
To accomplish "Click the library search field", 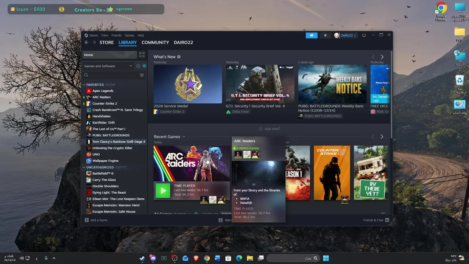I will click(110, 75).
